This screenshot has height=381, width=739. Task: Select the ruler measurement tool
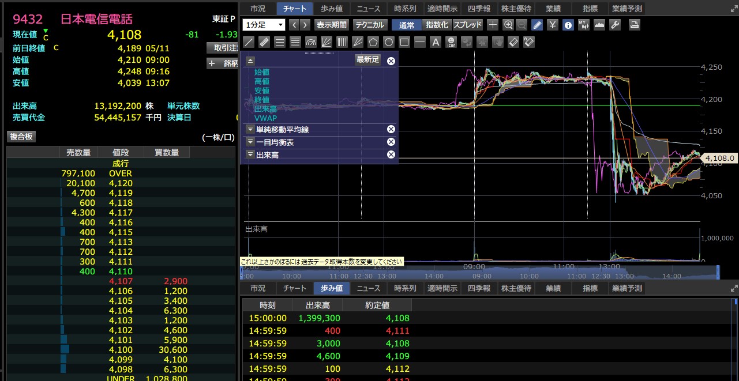(x=264, y=42)
